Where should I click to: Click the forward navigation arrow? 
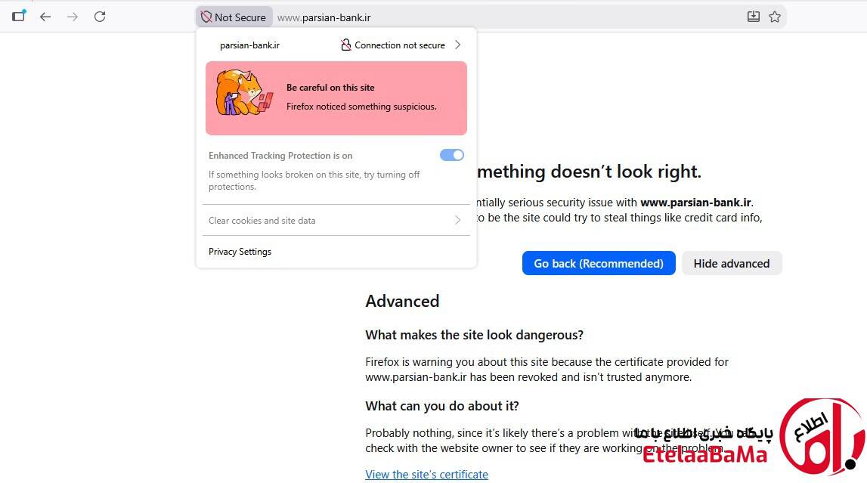point(73,17)
